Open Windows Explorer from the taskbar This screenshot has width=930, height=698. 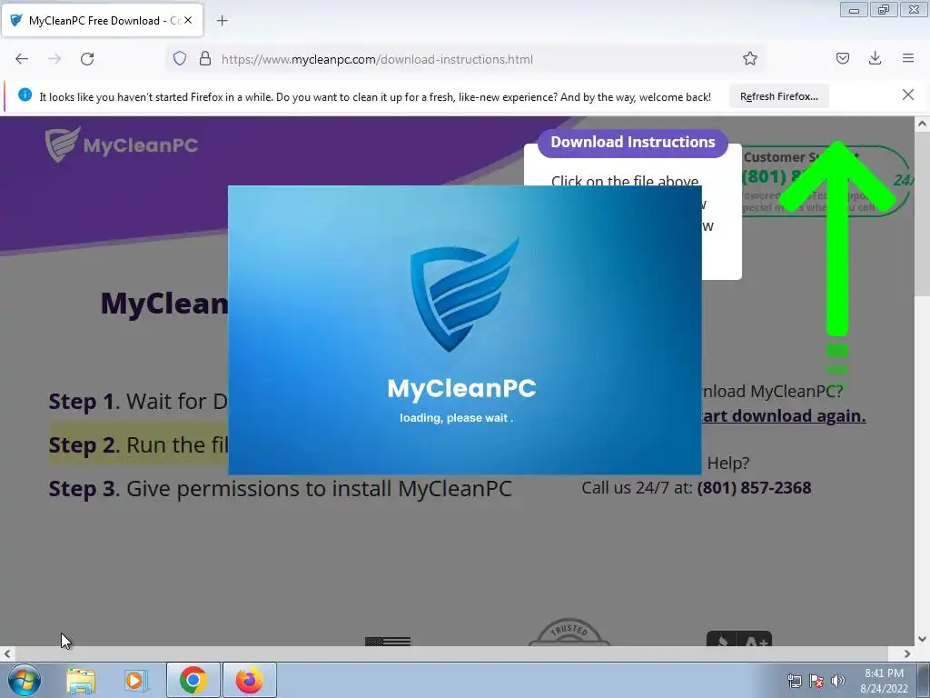point(81,680)
